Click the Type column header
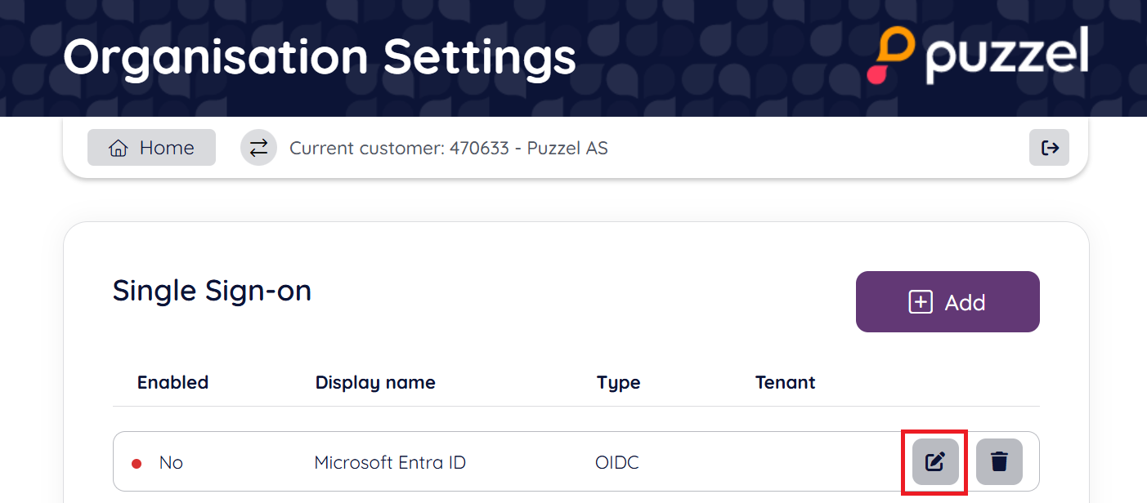Screen dimensions: 1147x503 click(x=618, y=382)
